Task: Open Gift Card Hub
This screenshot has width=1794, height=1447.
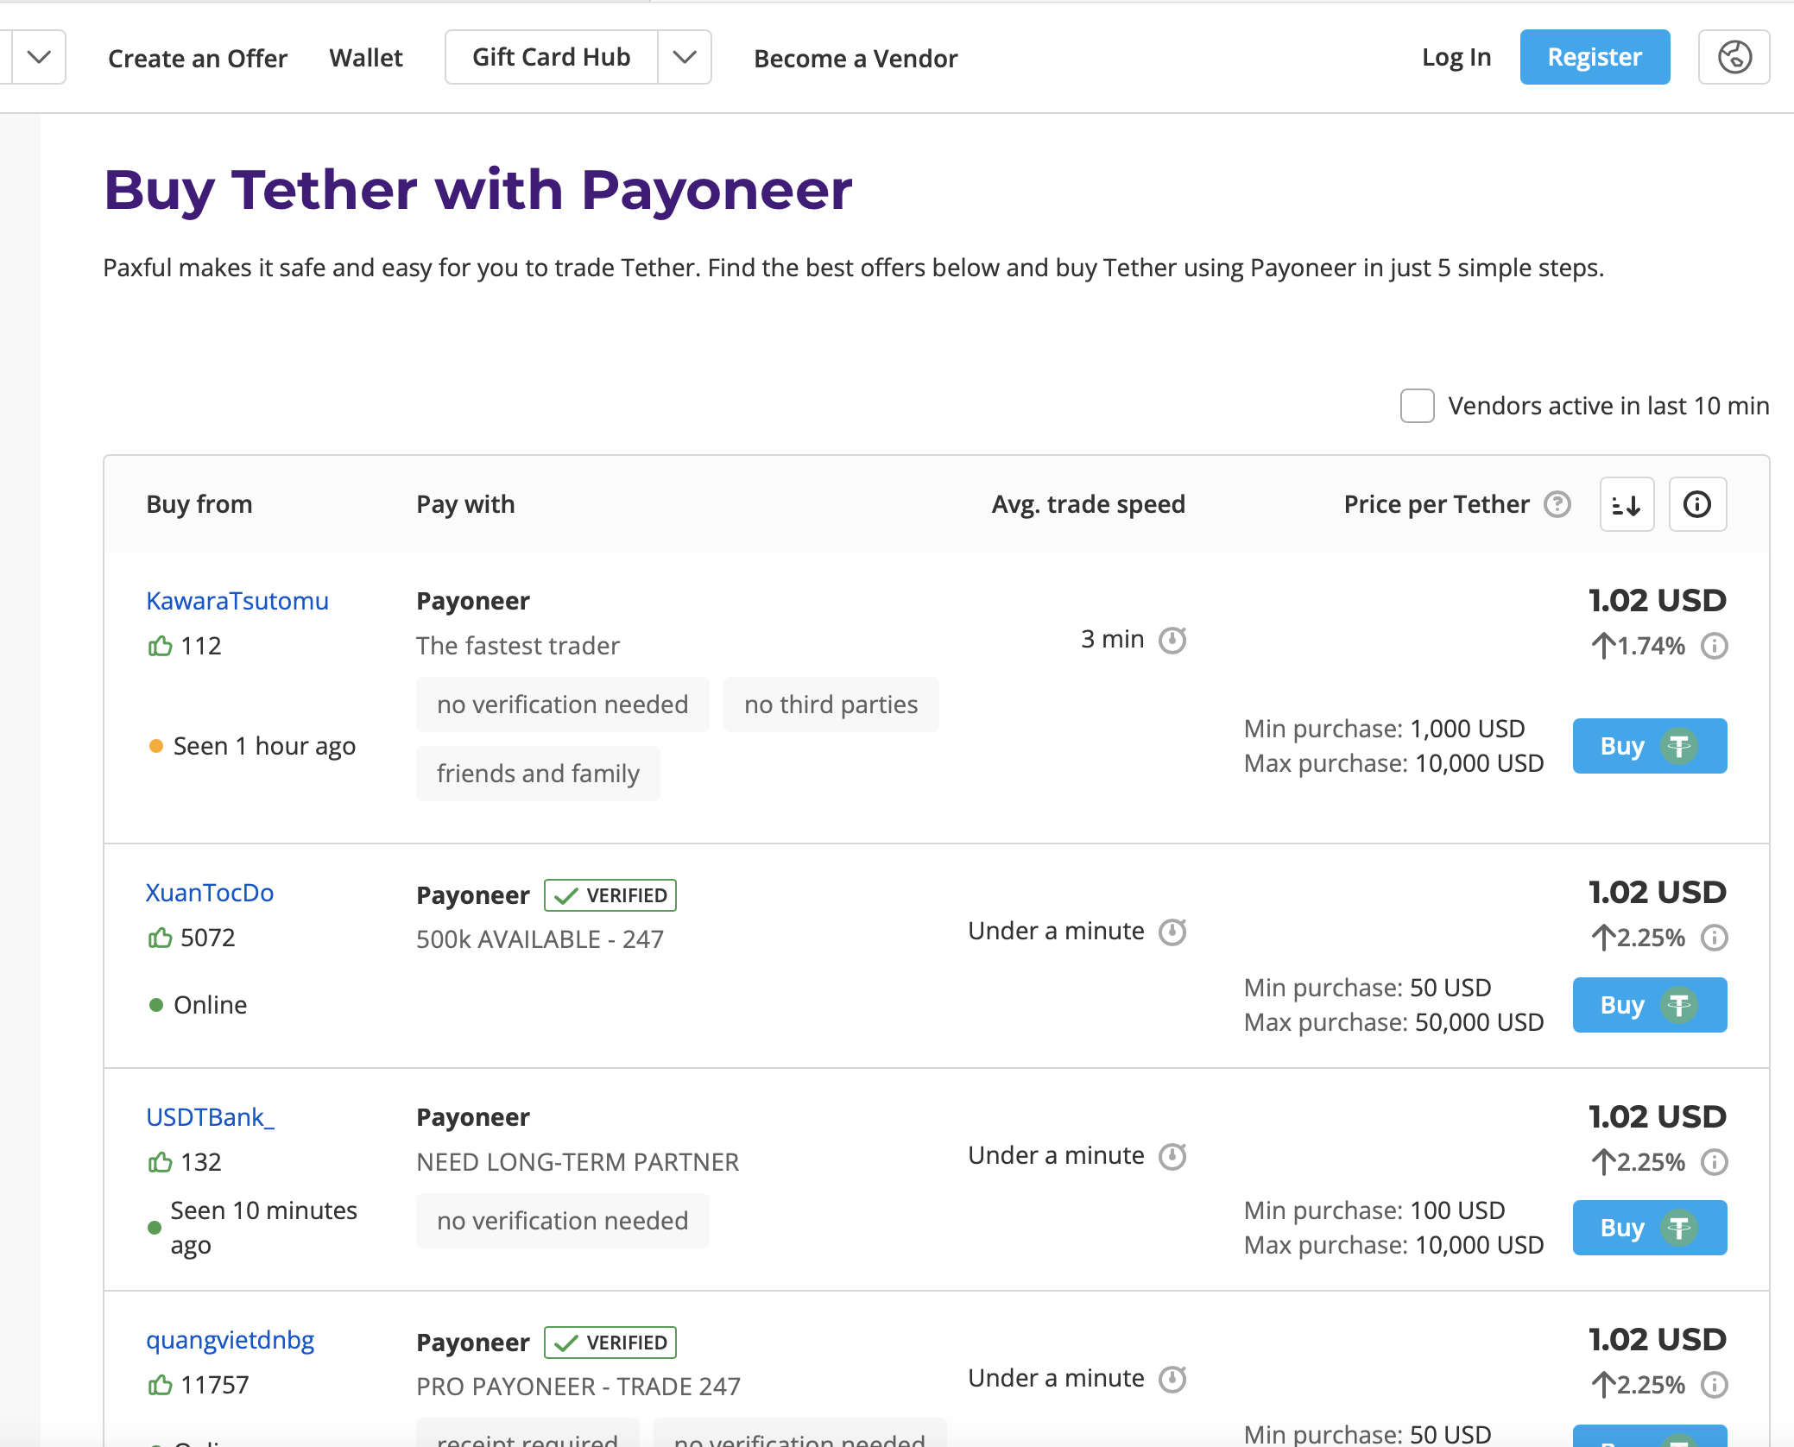Action: point(552,57)
